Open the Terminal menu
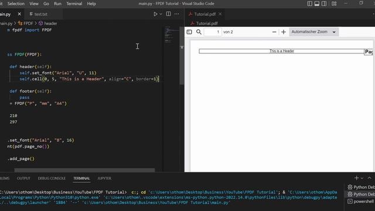 (x=74, y=4)
